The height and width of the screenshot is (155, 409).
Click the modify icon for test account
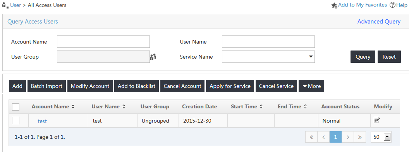[x=376, y=120]
